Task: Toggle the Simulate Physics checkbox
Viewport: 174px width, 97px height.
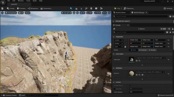Action: point(130,86)
